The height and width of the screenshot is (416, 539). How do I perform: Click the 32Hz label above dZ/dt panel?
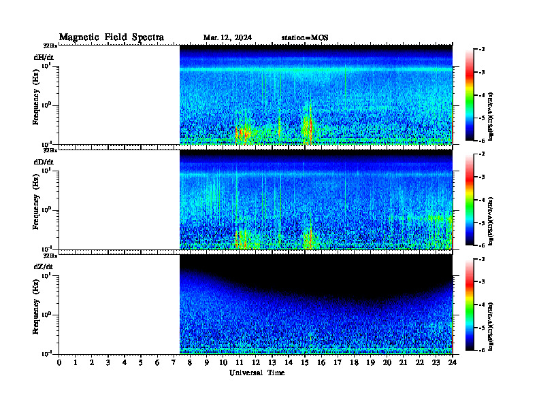[x=50, y=256]
